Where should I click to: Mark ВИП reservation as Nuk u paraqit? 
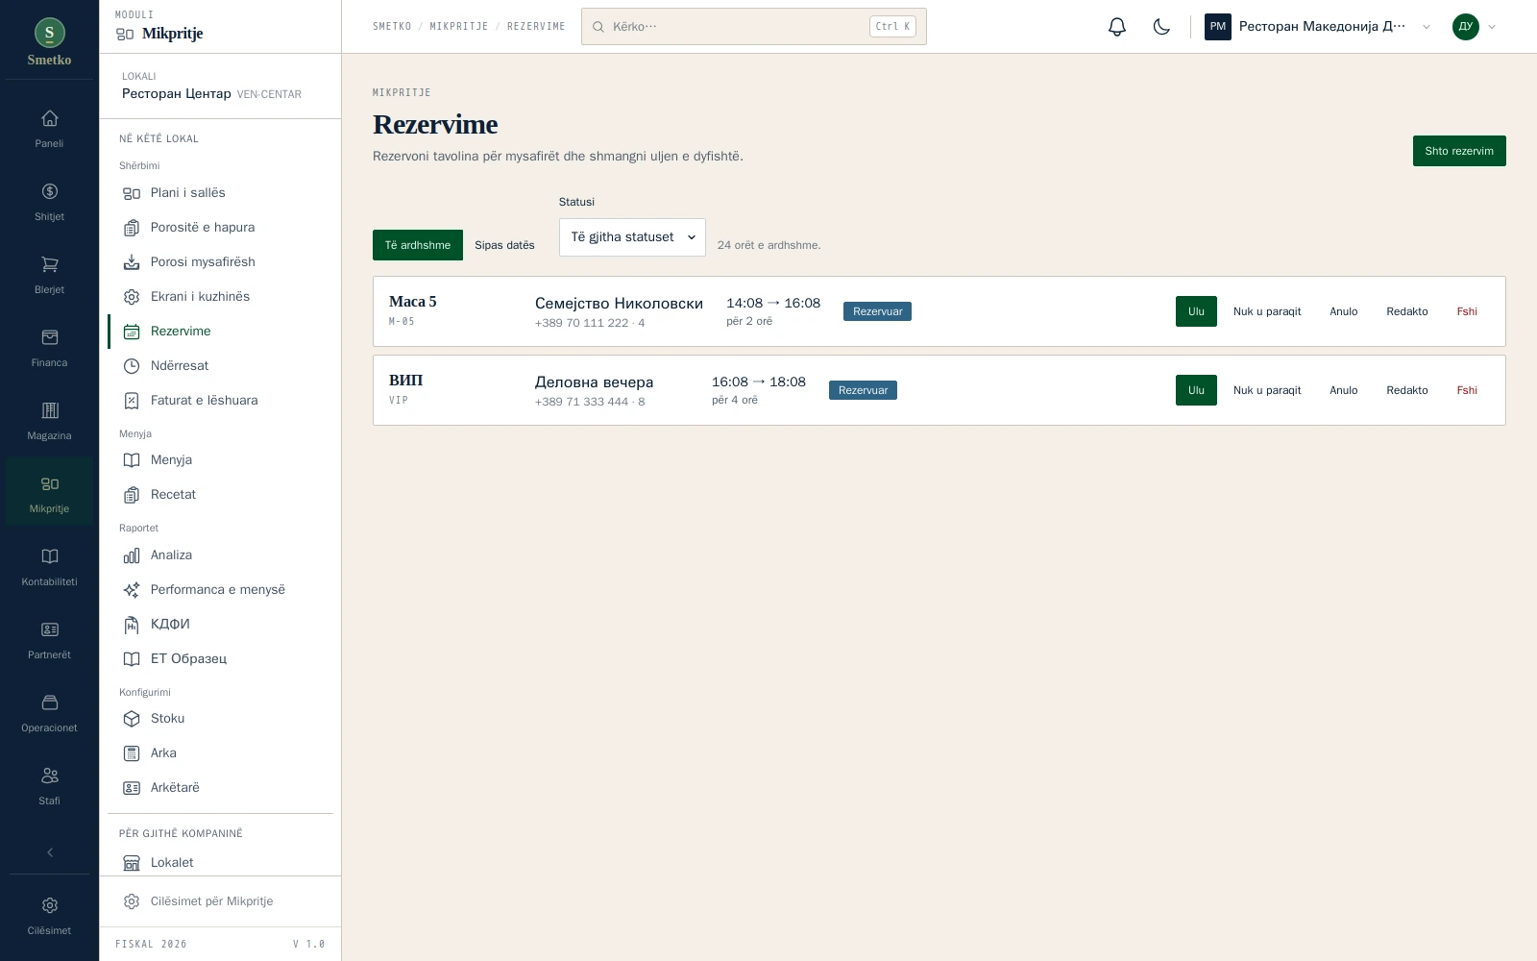[1267, 390]
